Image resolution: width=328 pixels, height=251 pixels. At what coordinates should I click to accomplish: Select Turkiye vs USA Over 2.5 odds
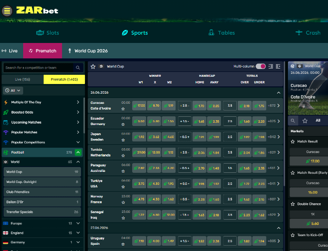pyautogui.click(x=245, y=184)
